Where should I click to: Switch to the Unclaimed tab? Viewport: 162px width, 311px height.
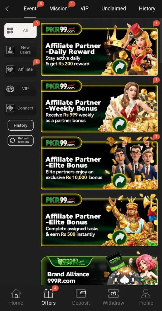114,9
